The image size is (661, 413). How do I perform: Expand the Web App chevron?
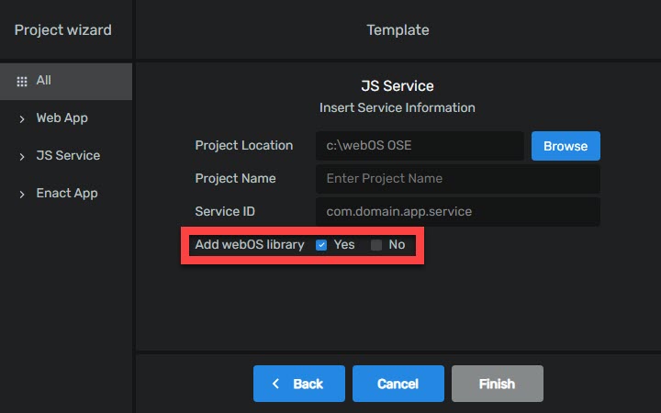click(21, 119)
